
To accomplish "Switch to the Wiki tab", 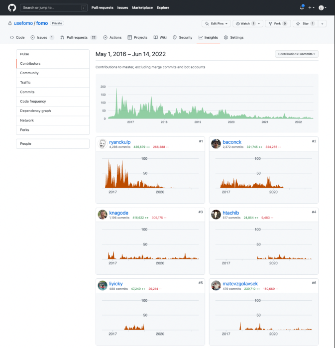I will pos(160,37).
